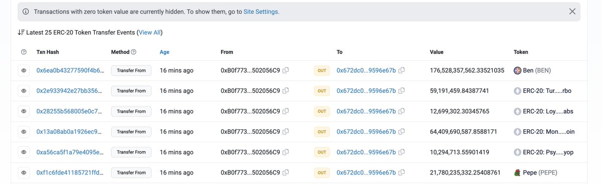Open To address 0x672dc0...9596e67b in Mon...oin row
The height and width of the screenshot is (184, 602).
click(366, 132)
